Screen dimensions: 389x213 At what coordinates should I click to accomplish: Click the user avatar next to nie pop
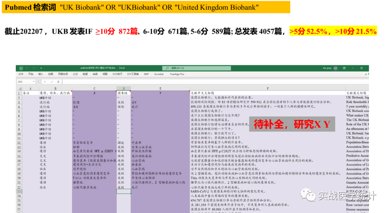point(336,68)
